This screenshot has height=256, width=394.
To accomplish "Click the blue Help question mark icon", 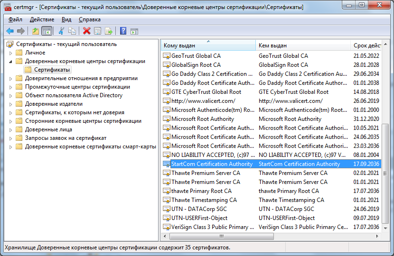I will pos(123,31).
